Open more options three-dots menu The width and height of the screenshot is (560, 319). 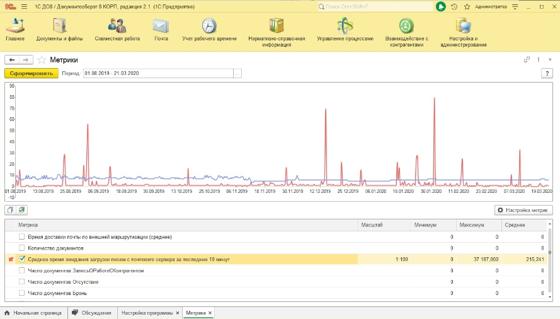[x=538, y=59]
